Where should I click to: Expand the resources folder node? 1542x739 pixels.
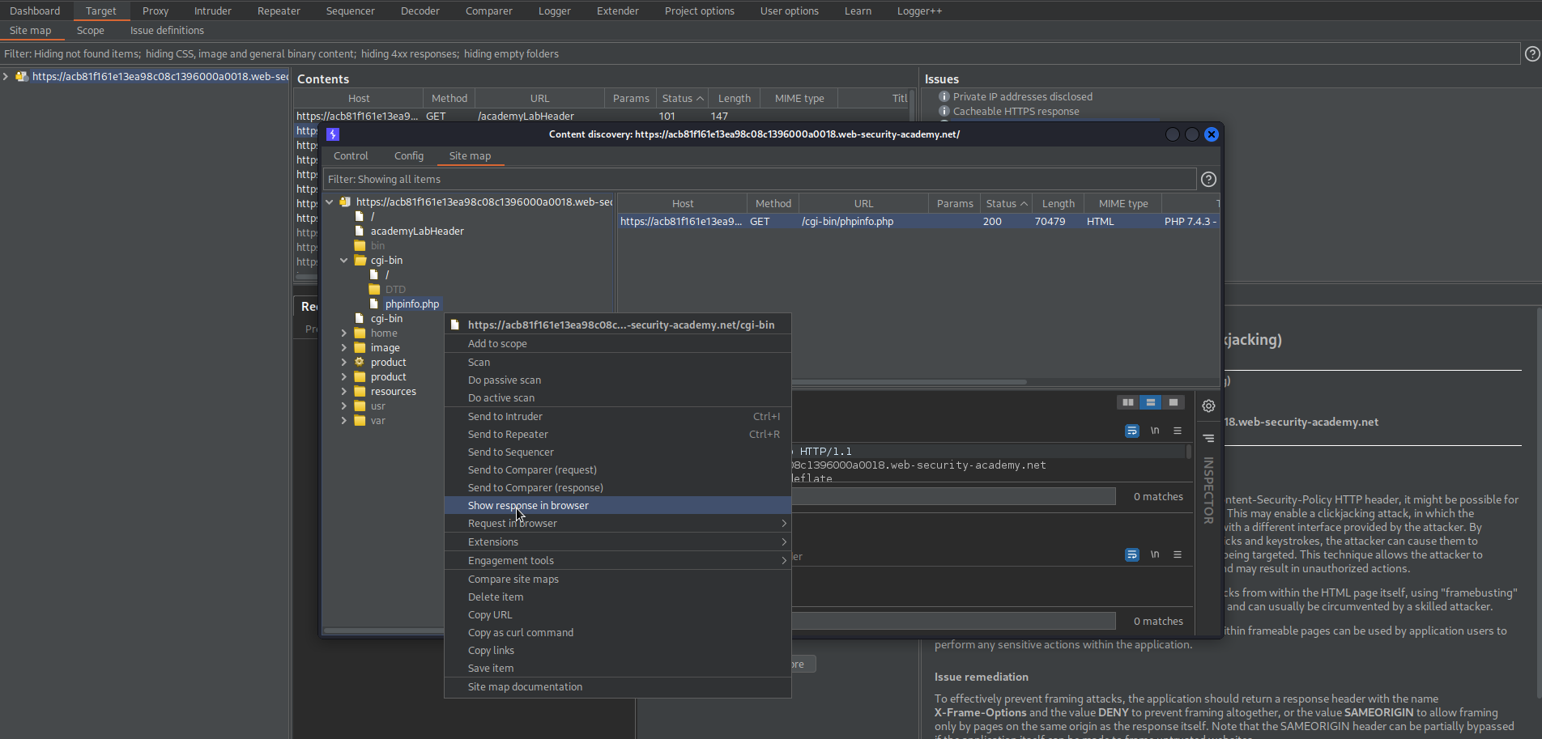344,392
